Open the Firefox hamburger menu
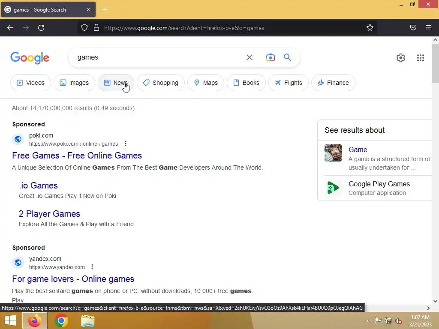Screen dimensions: 439x329 pyautogui.click(x=429, y=27)
